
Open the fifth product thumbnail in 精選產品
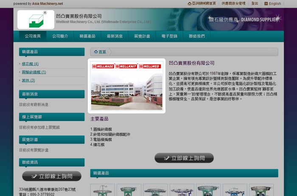pyautogui.click(x=208, y=190)
